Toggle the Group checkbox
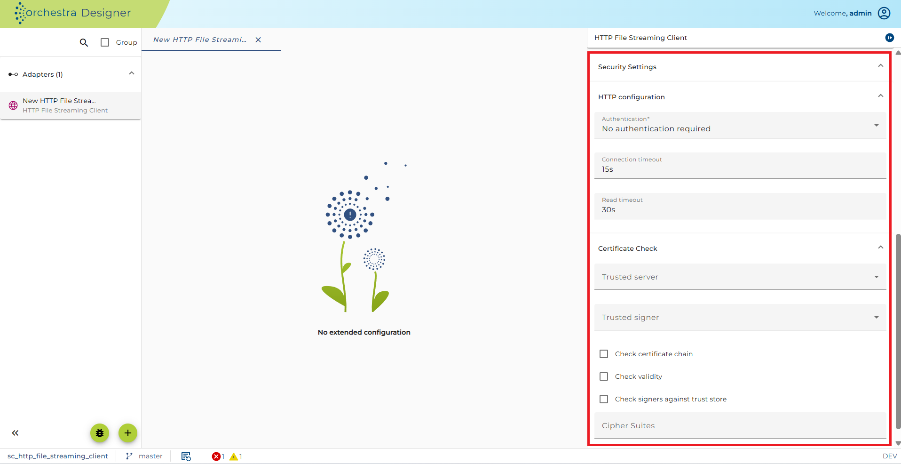Screen dimensions: 901x464 pos(105,42)
